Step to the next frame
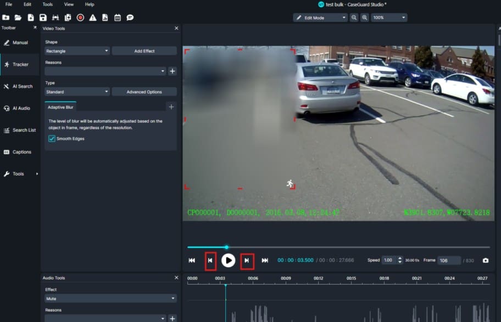 [x=247, y=261]
